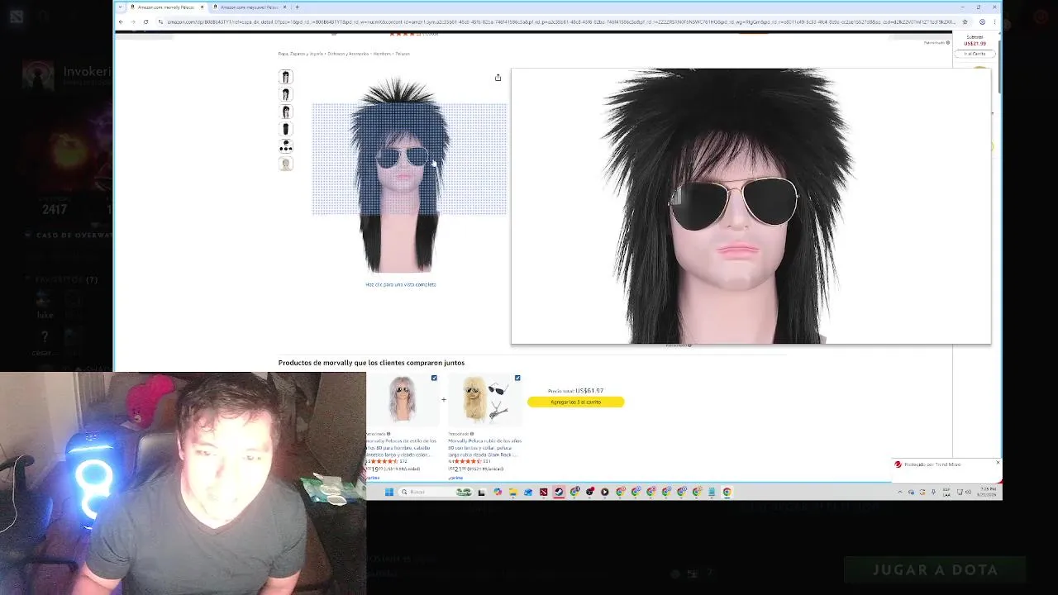Switch to the second Amazon.com browser tab

coord(249,7)
